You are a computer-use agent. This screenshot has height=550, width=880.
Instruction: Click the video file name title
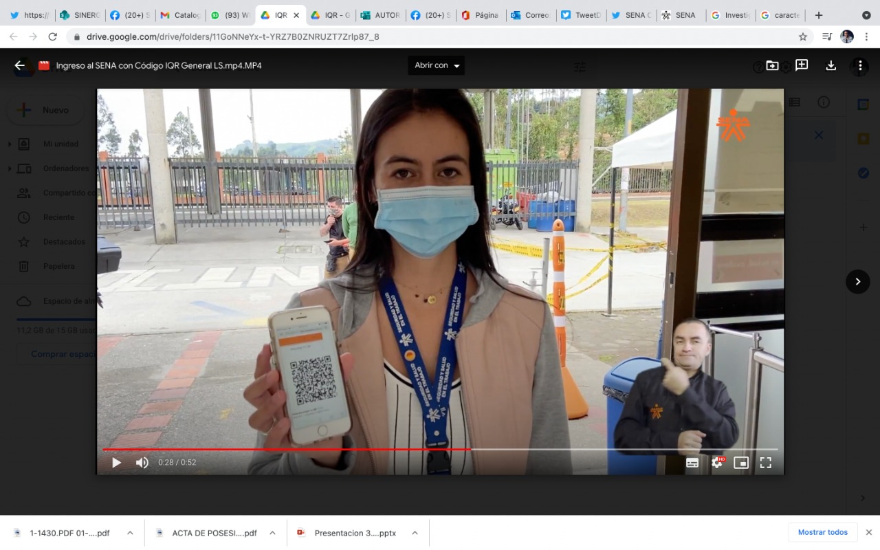159,65
